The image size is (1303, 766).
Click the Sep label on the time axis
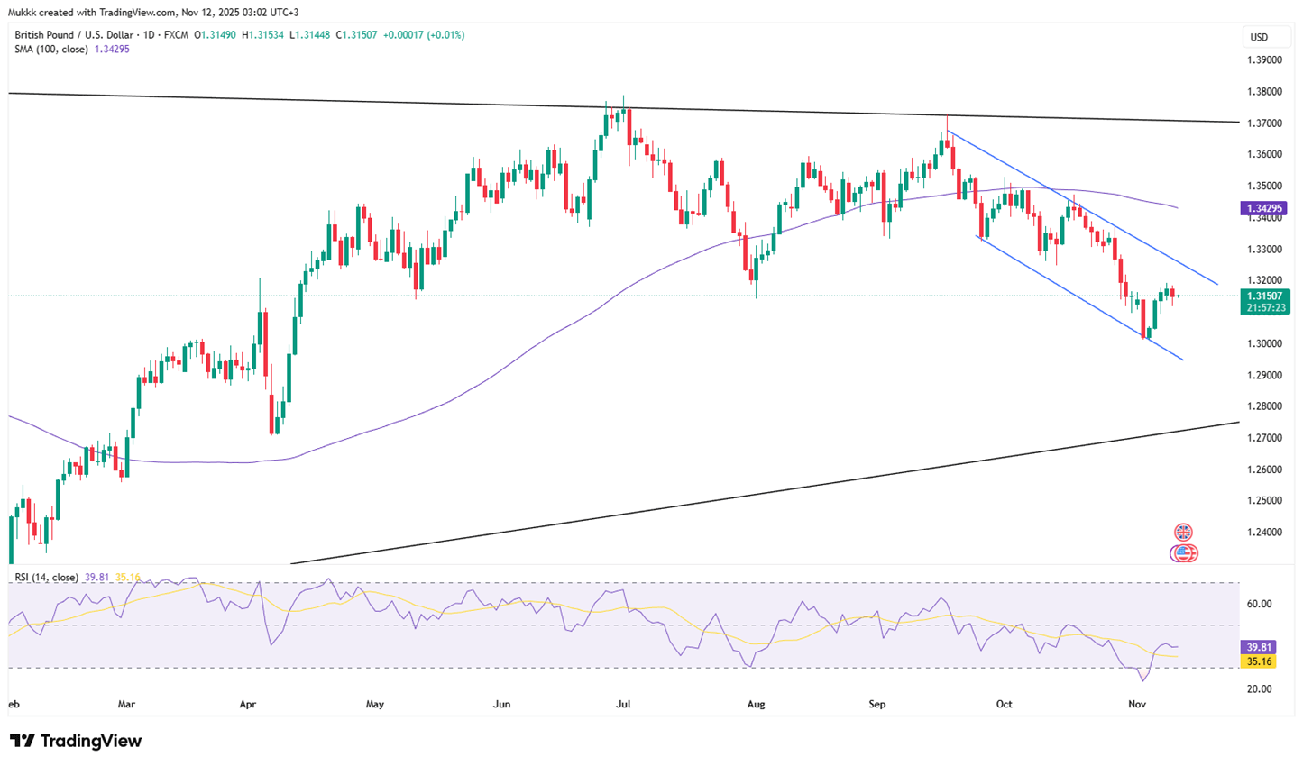(877, 704)
